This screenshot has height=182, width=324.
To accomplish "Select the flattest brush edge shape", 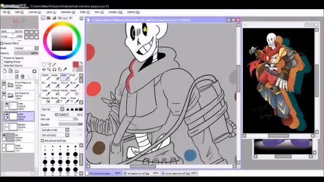I will pyautogui.click(x=81, y=109).
